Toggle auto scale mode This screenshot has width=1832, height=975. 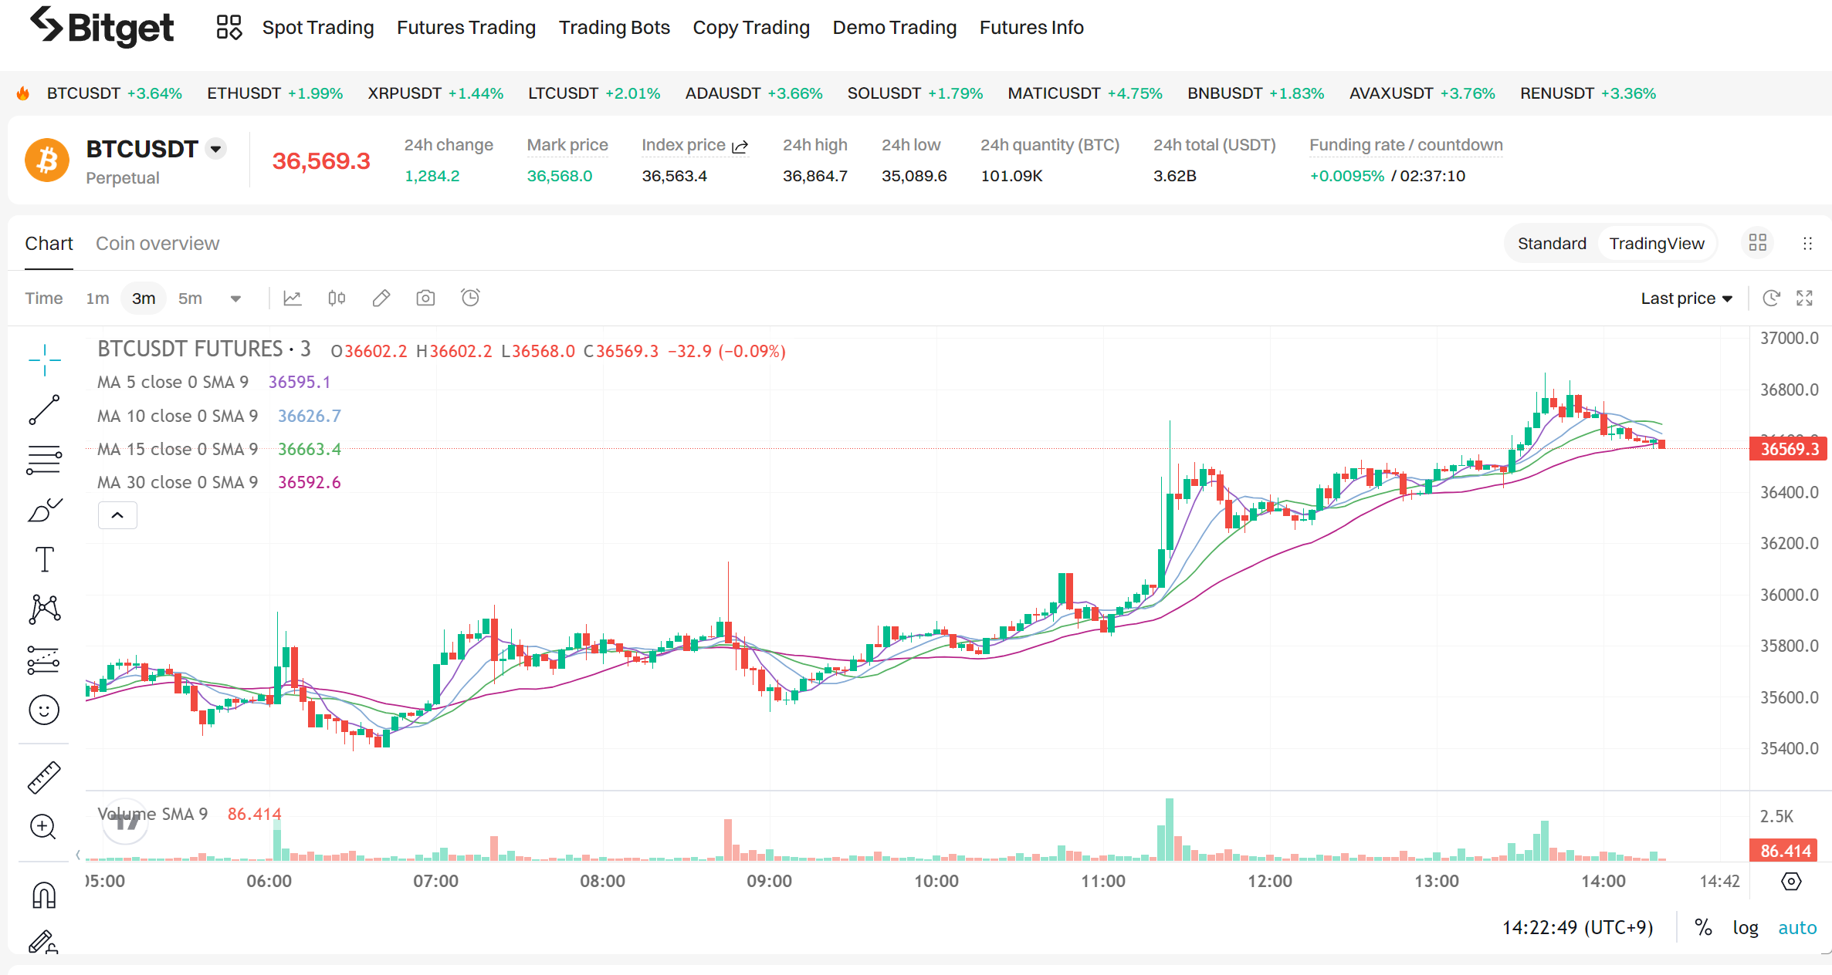[1797, 927]
